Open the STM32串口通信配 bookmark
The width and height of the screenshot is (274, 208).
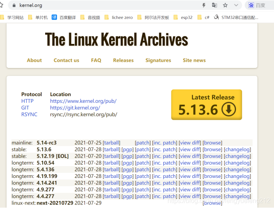click(236, 17)
